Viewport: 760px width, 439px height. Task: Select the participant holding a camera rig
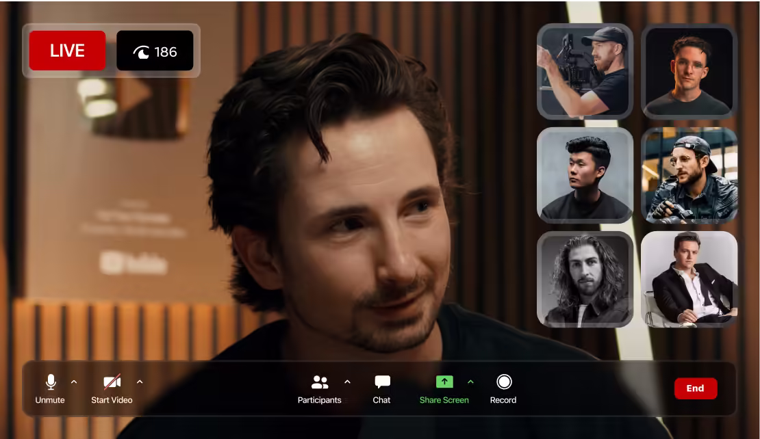(x=585, y=71)
